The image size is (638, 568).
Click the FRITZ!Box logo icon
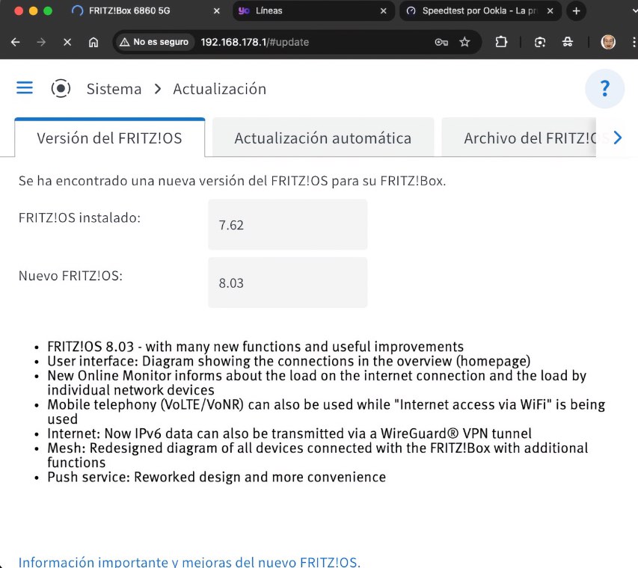click(x=61, y=88)
